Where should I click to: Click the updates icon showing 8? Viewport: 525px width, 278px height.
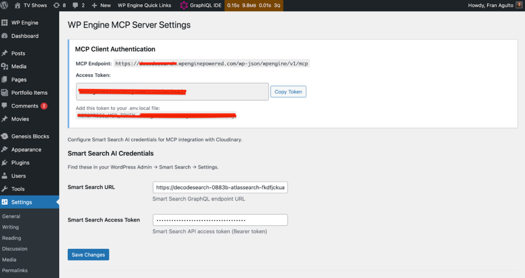(x=56, y=5)
